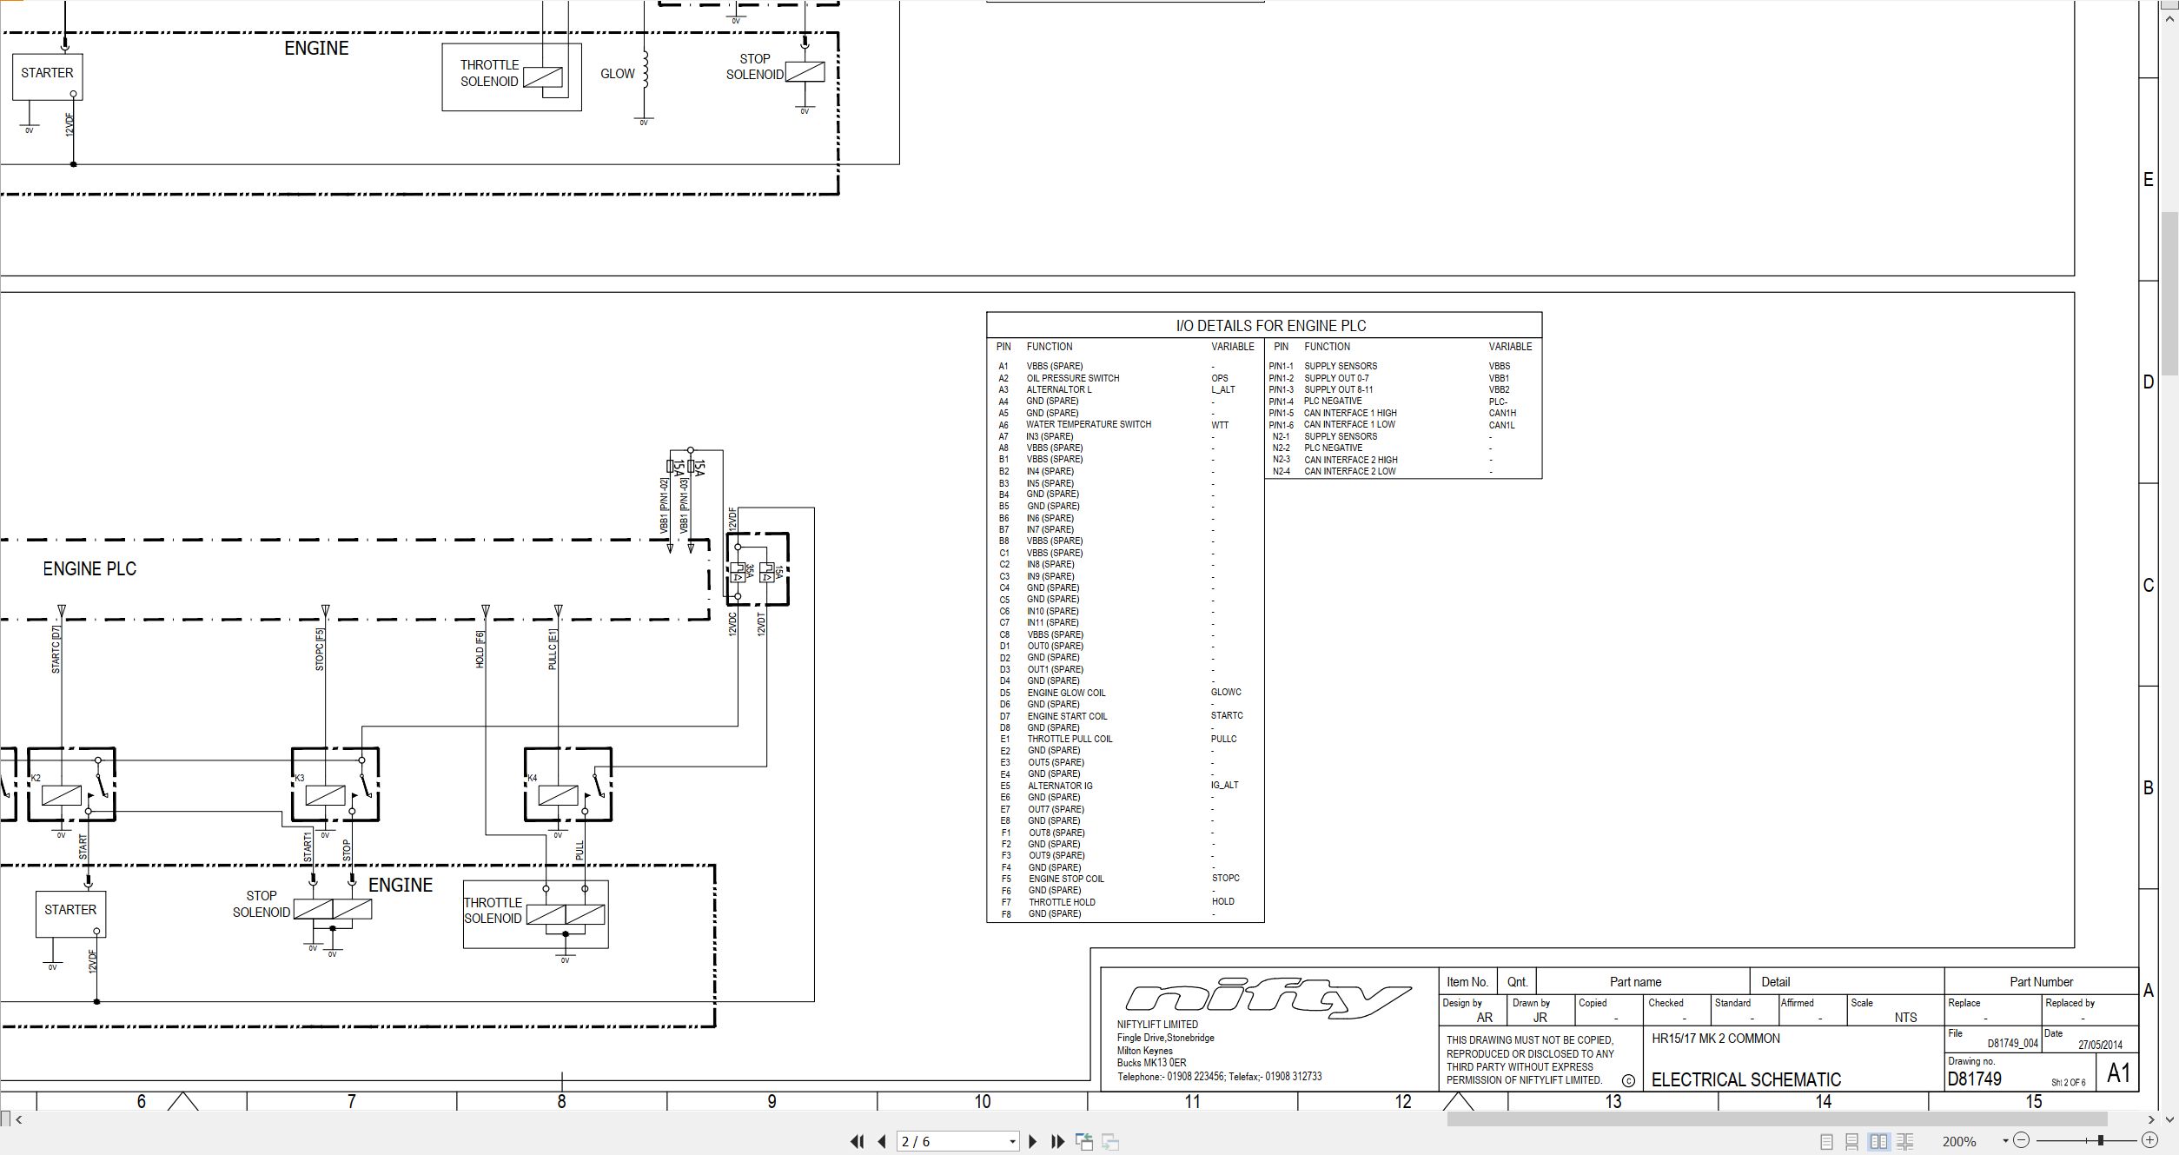Click the HR15/17 MK 2 COMMON text
The width and height of the screenshot is (2179, 1155).
pyautogui.click(x=1716, y=1039)
